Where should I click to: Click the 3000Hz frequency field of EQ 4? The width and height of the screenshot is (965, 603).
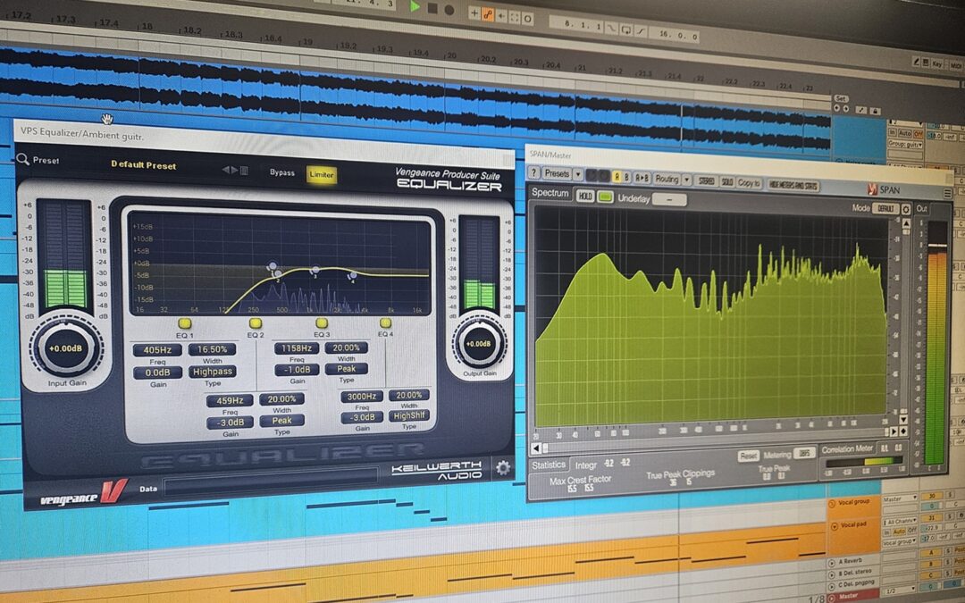361,397
